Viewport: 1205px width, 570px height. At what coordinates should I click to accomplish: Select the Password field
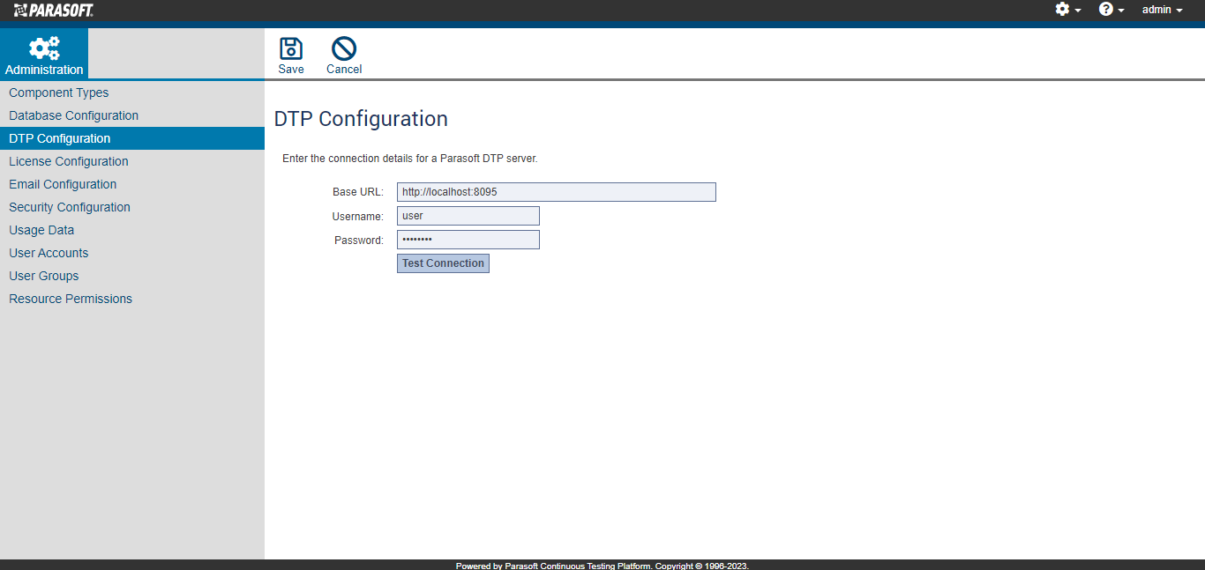468,240
